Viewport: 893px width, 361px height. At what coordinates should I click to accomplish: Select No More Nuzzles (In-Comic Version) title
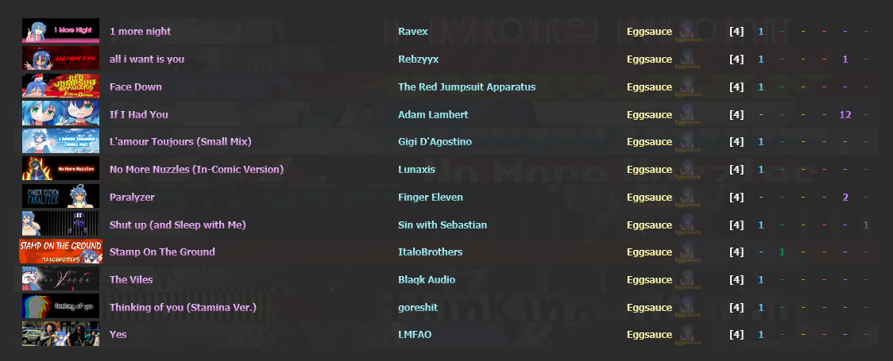tap(196, 170)
